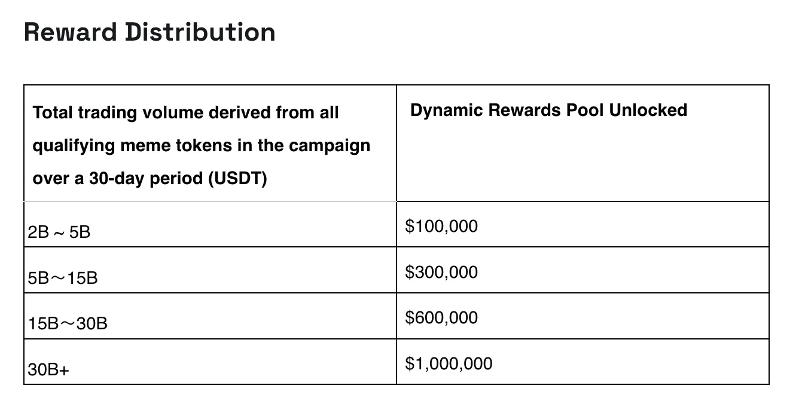Click the $100,000 reward cell
Viewport: 805px width, 410px height.
pyautogui.click(x=583, y=224)
